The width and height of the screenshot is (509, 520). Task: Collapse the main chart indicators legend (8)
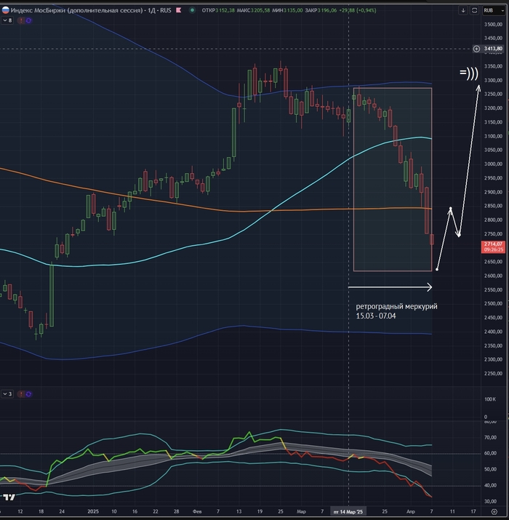click(7, 21)
